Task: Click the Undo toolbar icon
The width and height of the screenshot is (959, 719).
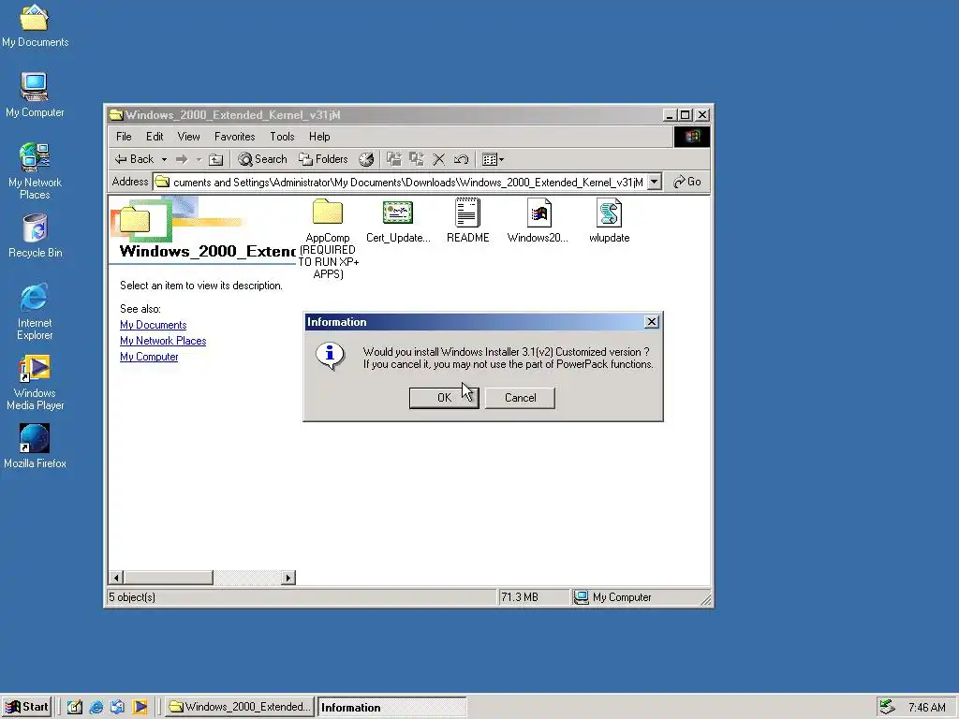Action: pyautogui.click(x=461, y=159)
